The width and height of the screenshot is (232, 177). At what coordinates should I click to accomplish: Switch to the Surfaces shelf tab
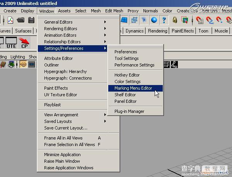pos(23,31)
